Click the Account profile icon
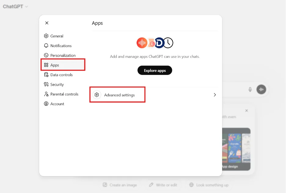The image size is (286, 193). 46,103
